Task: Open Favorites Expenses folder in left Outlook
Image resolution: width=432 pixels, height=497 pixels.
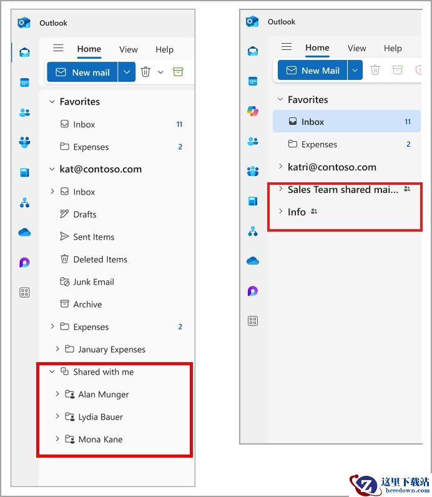Action: pos(117,147)
